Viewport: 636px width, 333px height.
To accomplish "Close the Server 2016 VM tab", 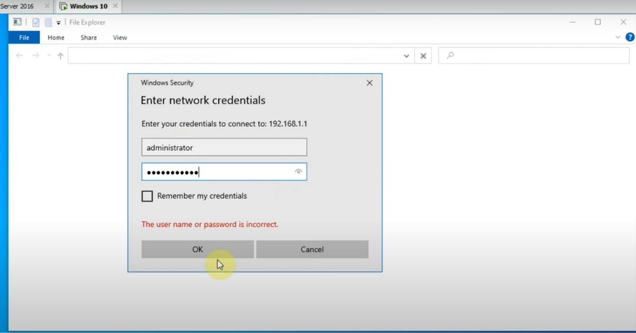I will (x=47, y=6).
